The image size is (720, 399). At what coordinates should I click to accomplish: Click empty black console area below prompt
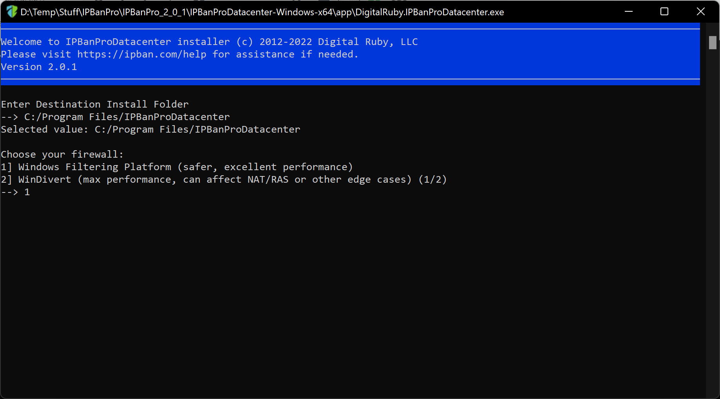tap(353, 297)
